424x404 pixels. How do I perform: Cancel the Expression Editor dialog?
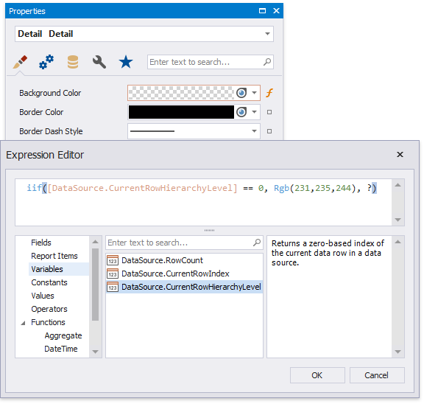pos(377,375)
